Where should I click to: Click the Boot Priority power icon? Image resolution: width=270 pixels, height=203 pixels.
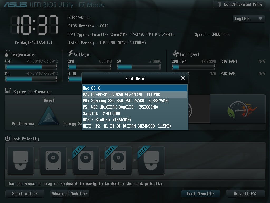pyautogui.click(x=7, y=139)
